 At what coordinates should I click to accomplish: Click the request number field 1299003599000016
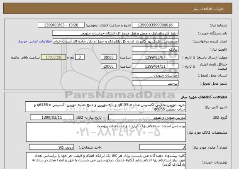(x=155, y=25)
